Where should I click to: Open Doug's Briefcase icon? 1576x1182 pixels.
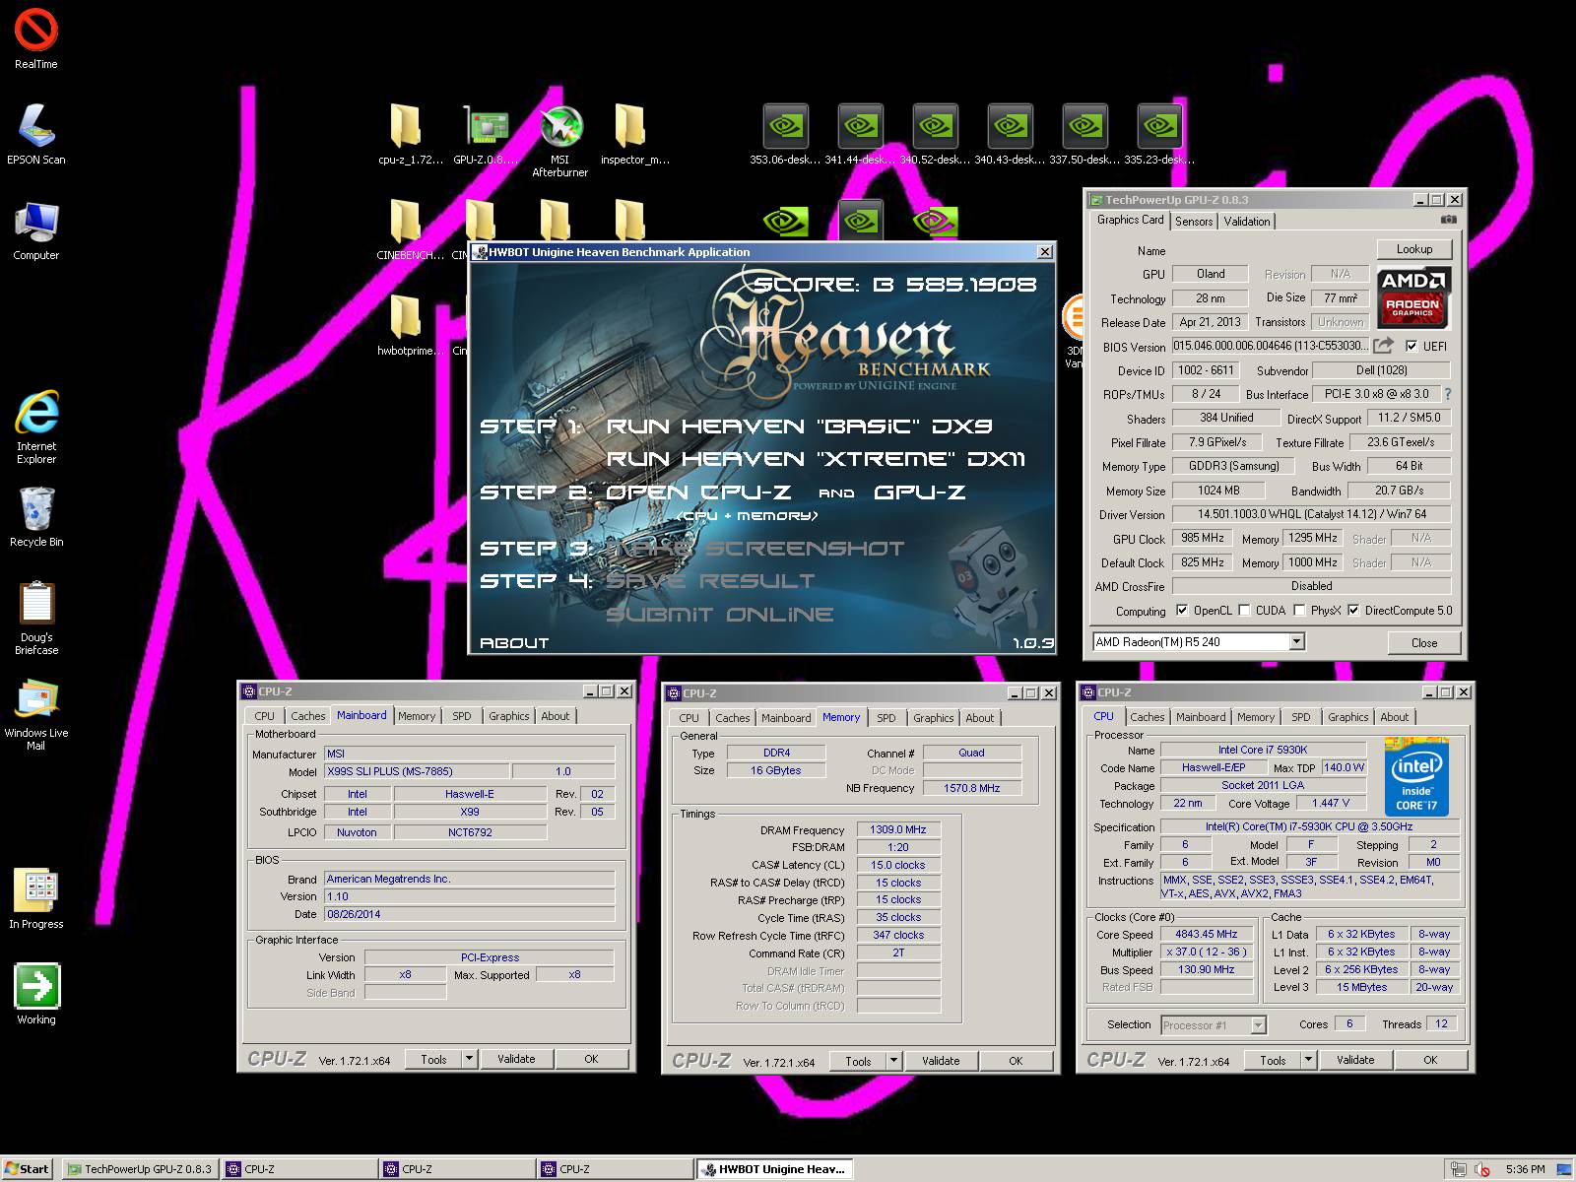tap(36, 618)
